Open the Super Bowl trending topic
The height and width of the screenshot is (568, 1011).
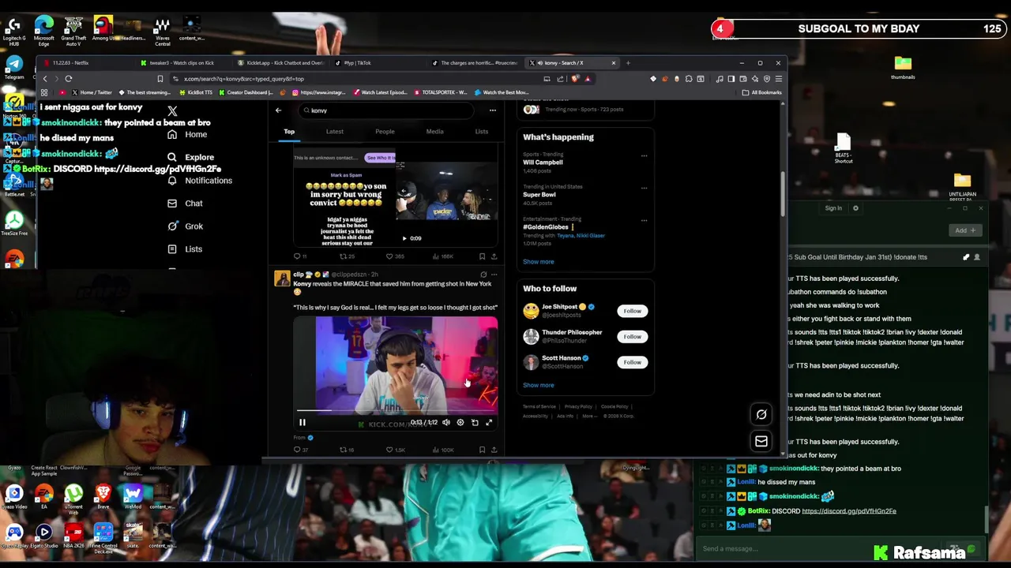[539, 195]
